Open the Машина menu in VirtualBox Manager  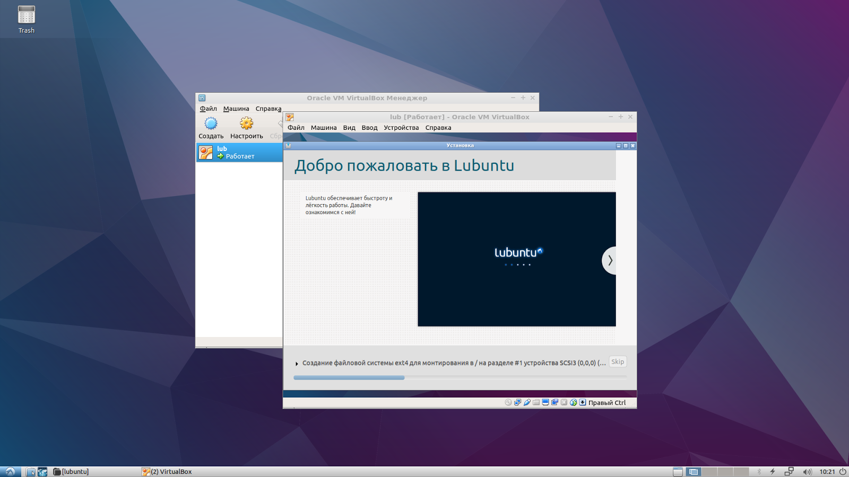coord(236,109)
